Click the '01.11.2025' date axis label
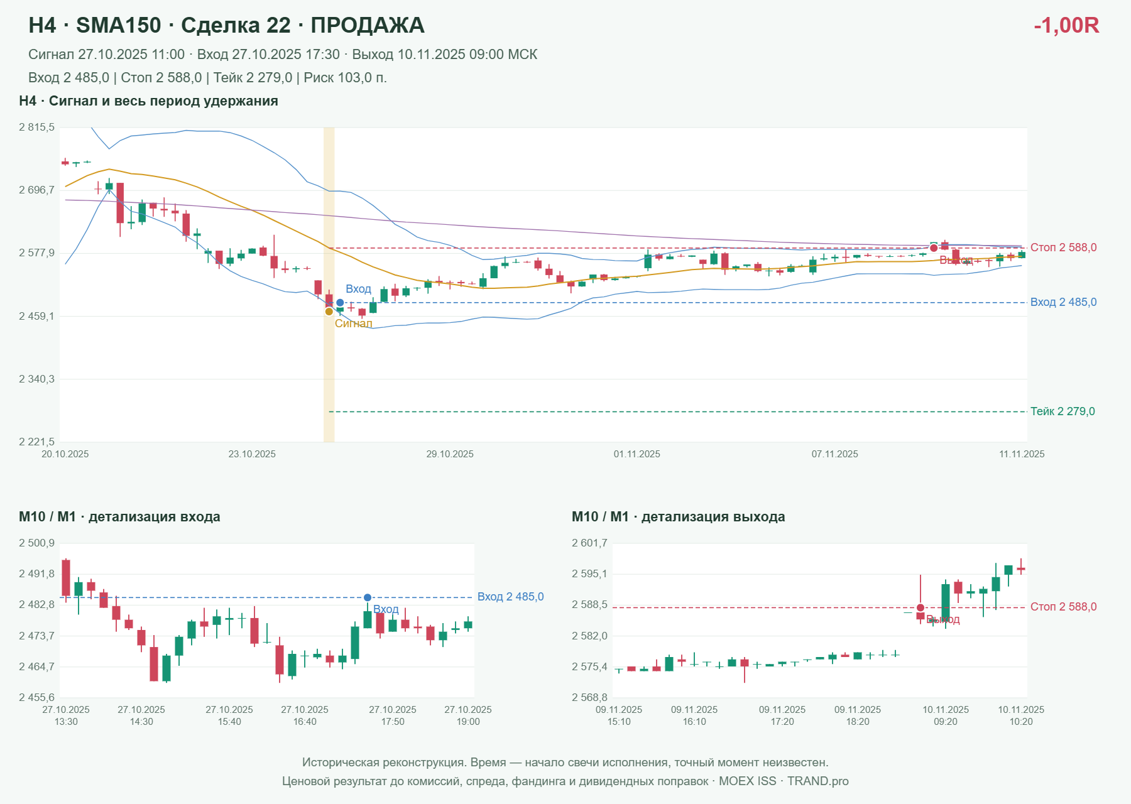The image size is (1131, 804). [x=637, y=454]
